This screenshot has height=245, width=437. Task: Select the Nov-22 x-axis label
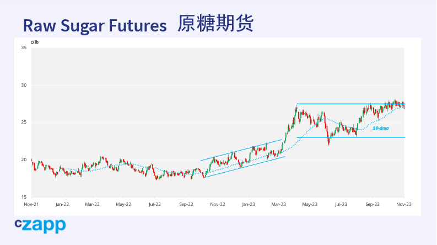click(218, 204)
